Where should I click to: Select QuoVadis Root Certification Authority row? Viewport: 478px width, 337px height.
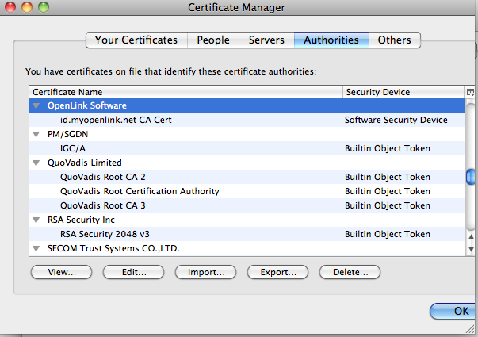tap(247, 191)
